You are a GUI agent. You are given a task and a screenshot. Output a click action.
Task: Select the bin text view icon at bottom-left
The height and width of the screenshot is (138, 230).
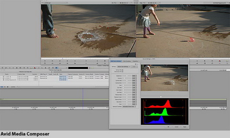click(2, 87)
